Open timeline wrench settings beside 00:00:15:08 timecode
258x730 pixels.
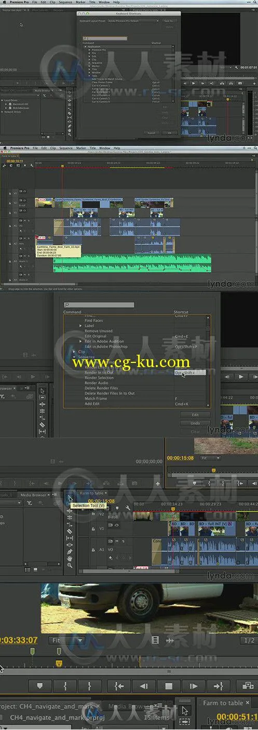click(127, 508)
